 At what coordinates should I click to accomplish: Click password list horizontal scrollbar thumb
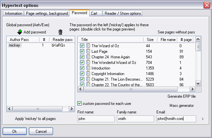(x=38, y=109)
